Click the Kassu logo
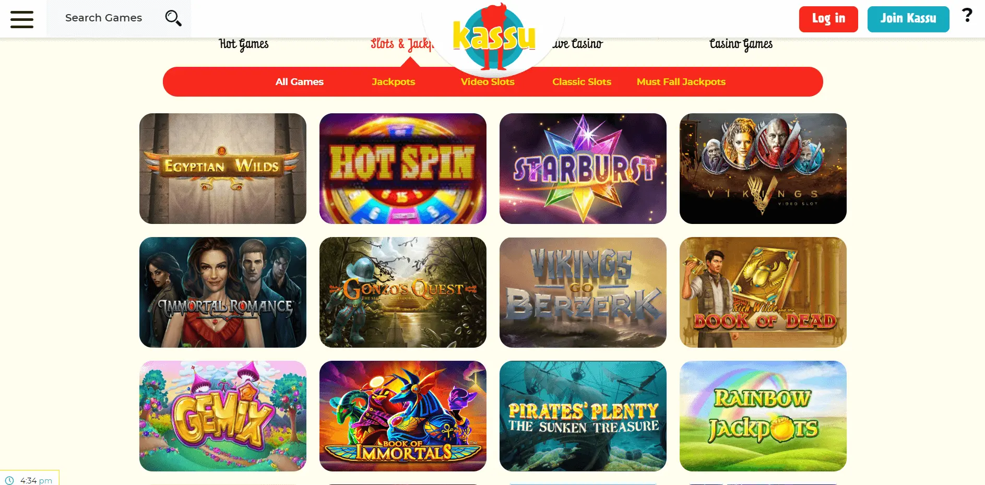The image size is (985, 485). coord(494,37)
